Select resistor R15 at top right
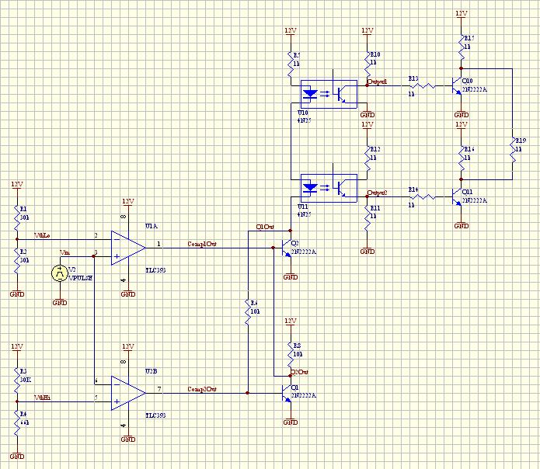Viewport: 540px width, 469px height. 462,47
